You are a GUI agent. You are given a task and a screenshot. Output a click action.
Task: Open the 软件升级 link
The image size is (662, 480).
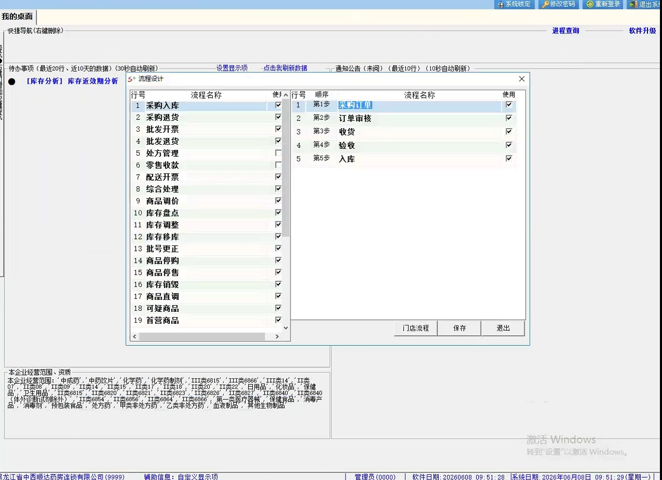643,31
